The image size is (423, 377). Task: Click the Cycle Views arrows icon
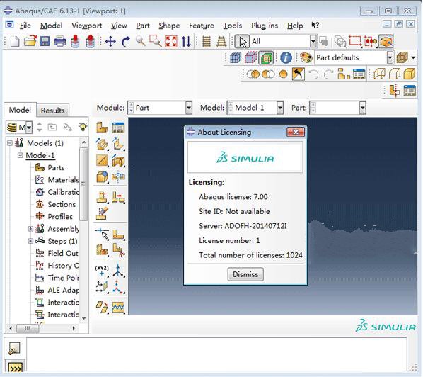pyautogui.click(x=186, y=41)
